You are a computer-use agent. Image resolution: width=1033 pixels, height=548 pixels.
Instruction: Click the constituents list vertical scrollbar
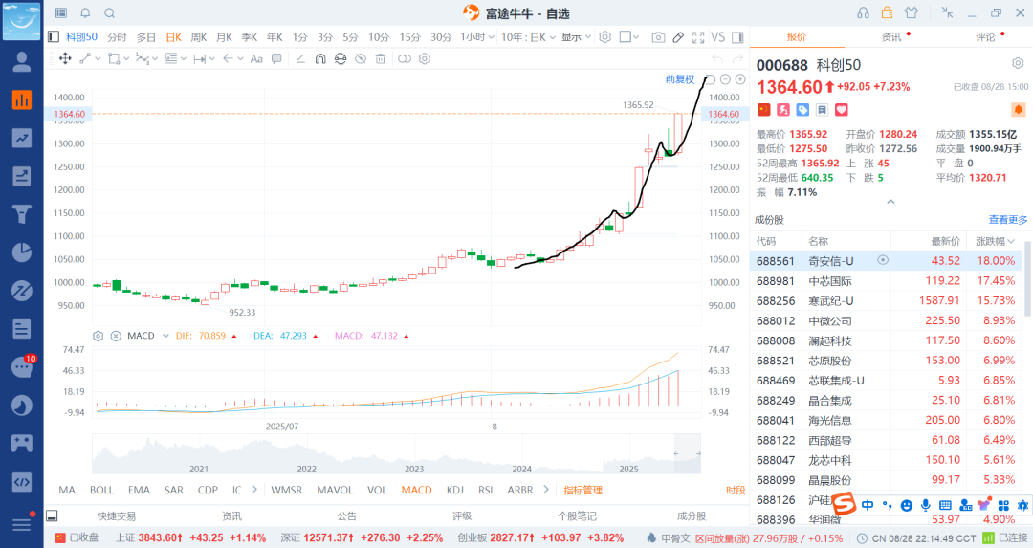click(x=1027, y=276)
